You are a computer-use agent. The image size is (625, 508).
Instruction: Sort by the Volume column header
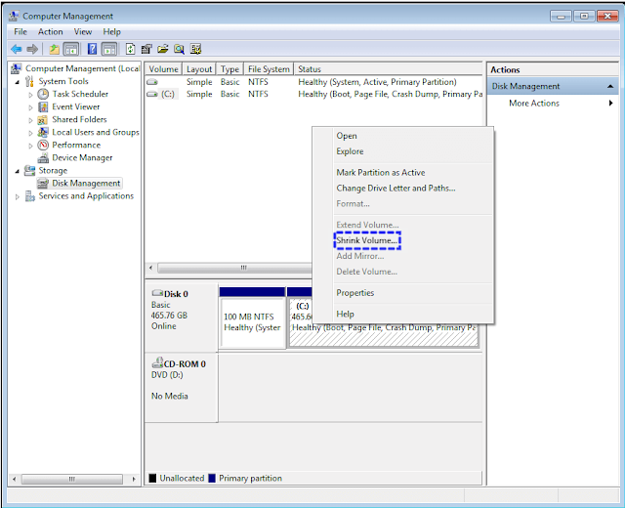[x=164, y=69]
